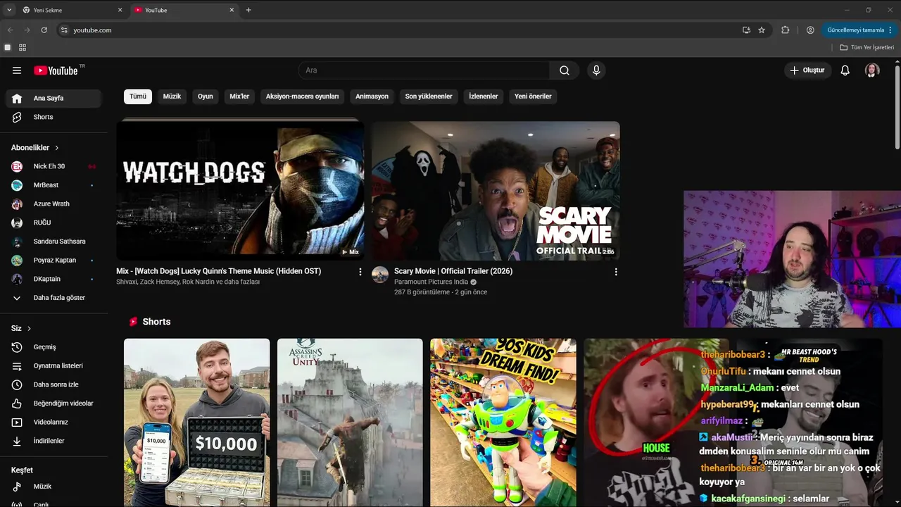Open Watch Dogs mix title link
This screenshot has height=507, width=901.
[219, 271]
